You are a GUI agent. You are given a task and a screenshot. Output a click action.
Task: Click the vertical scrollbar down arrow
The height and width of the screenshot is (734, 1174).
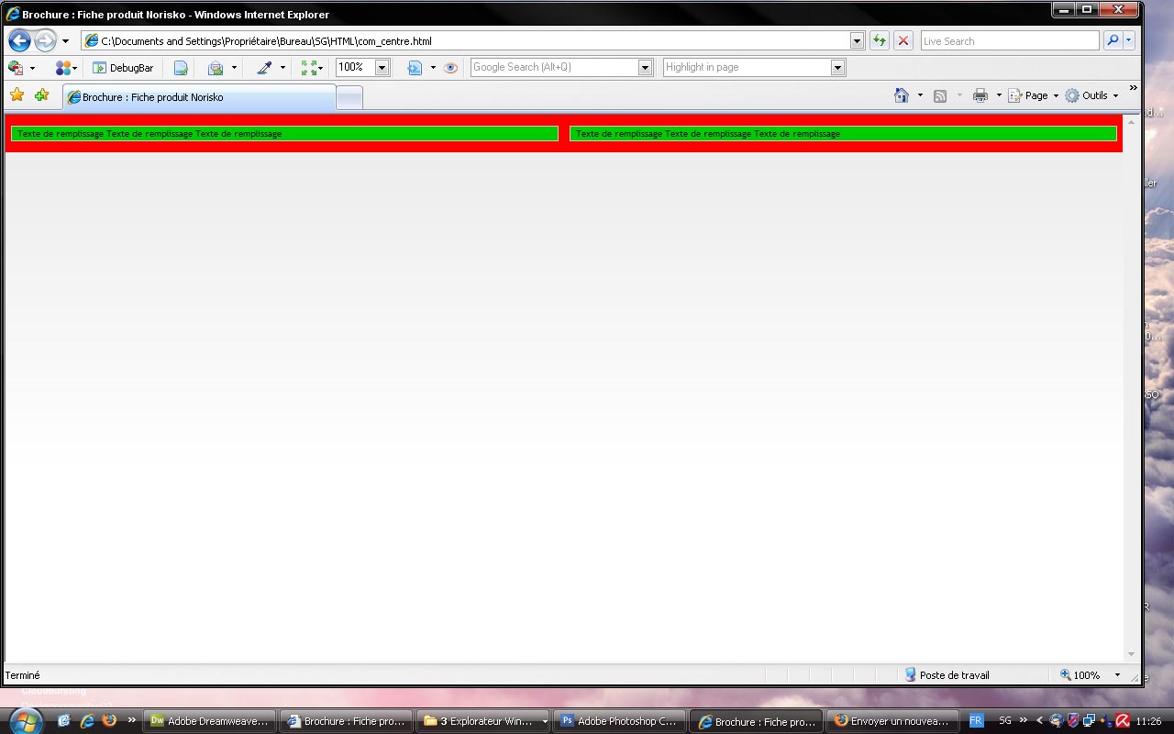1131,654
